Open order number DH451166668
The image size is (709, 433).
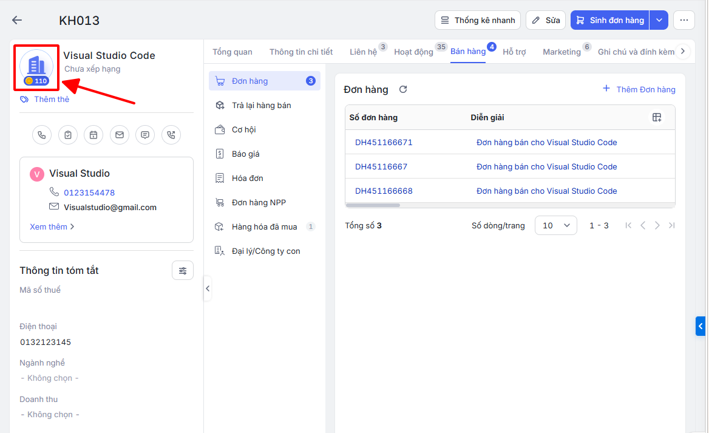384,191
